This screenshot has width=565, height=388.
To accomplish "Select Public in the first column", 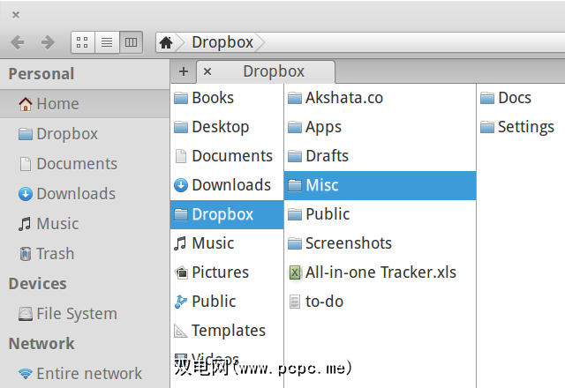I will (227, 302).
